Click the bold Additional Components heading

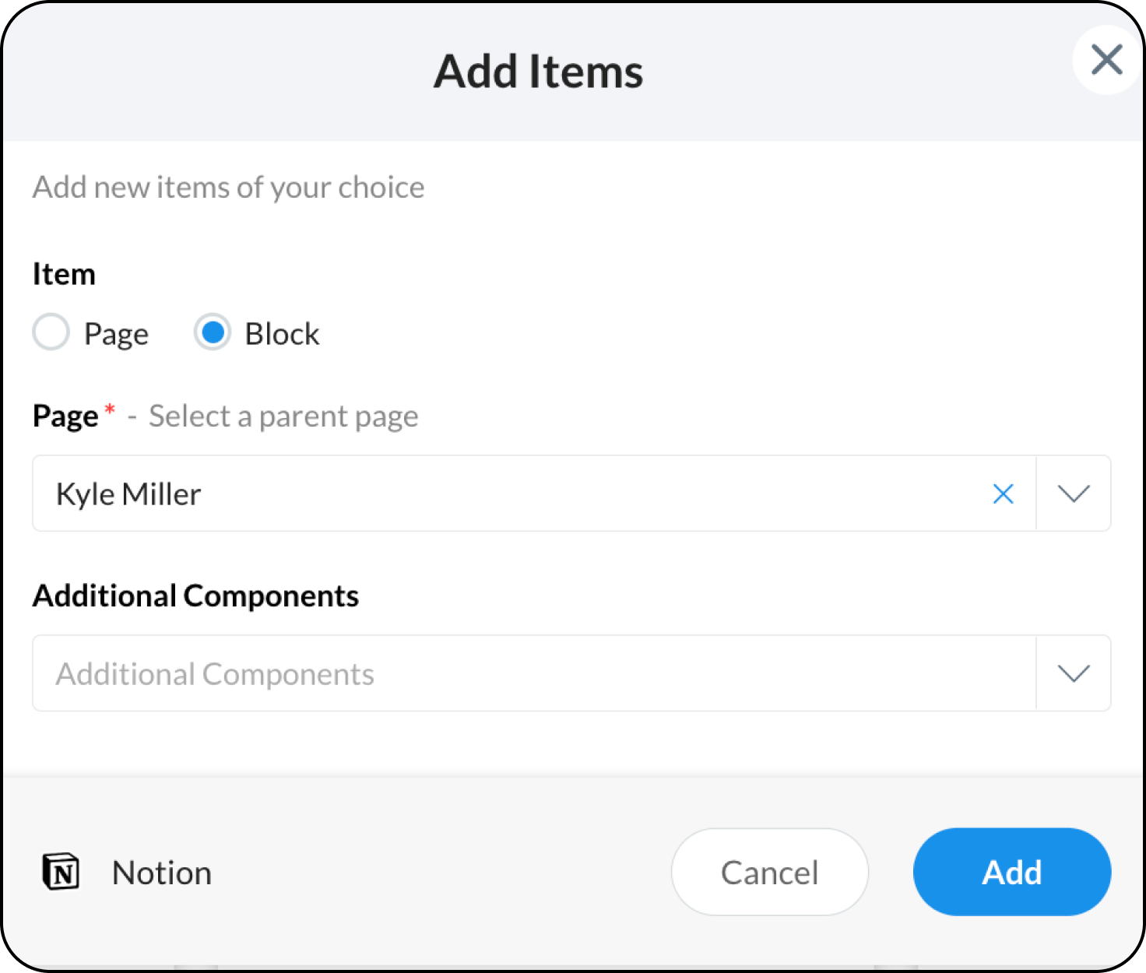pos(195,596)
